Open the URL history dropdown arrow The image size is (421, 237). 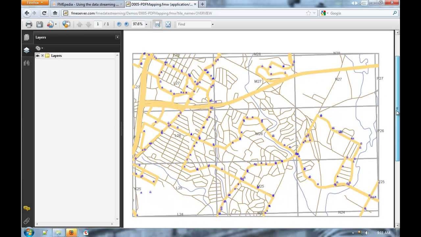pos(314,13)
